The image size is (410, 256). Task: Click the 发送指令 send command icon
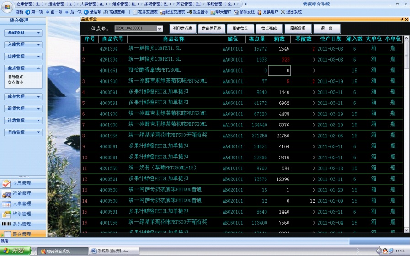pyautogui.click(x=190, y=12)
